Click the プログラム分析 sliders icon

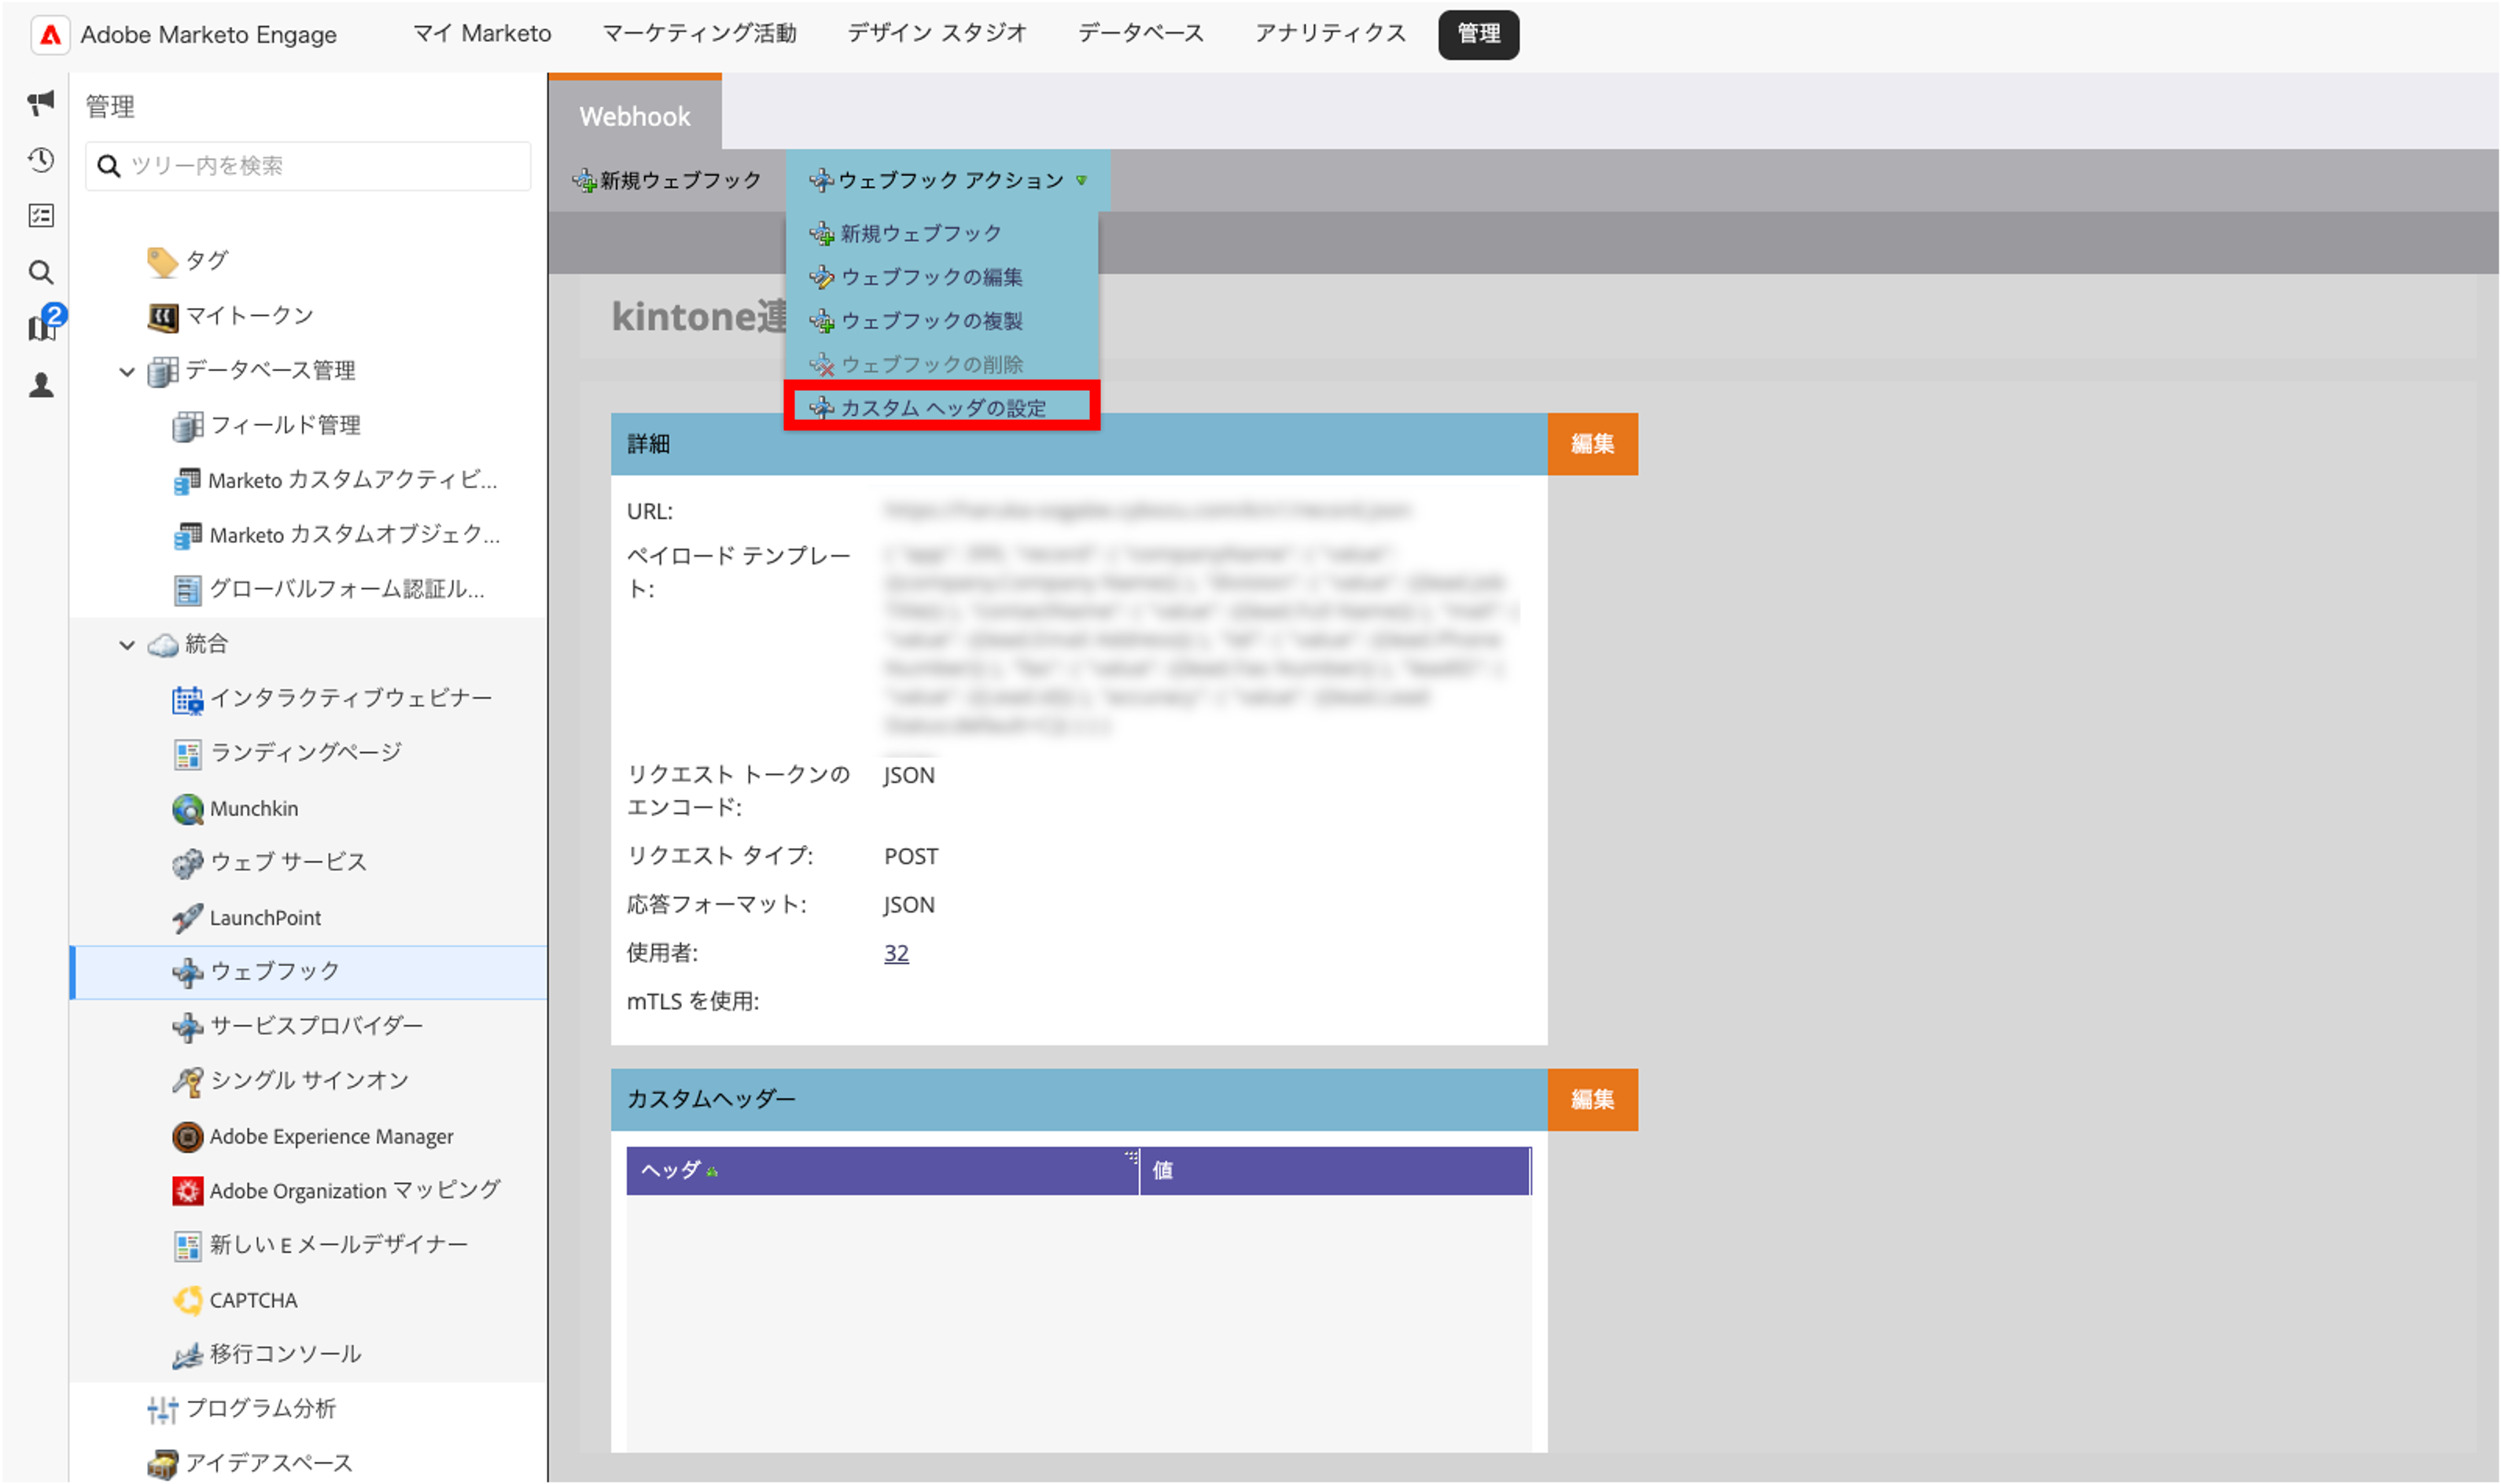[162, 1410]
